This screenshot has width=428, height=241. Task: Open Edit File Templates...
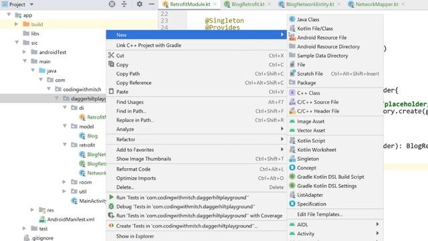coord(335,214)
